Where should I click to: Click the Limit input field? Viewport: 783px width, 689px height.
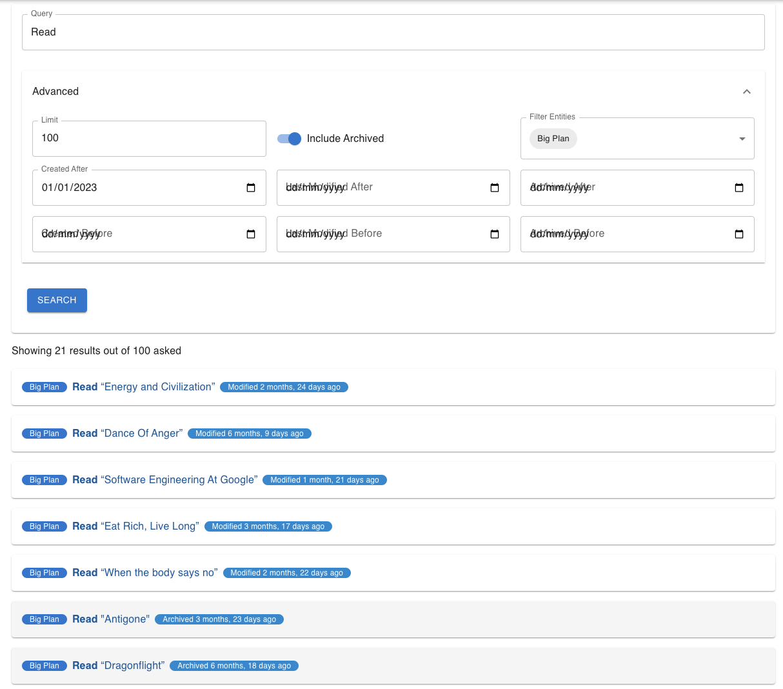point(149,138)
